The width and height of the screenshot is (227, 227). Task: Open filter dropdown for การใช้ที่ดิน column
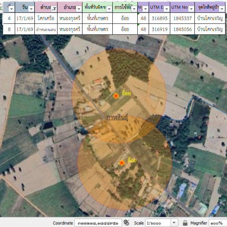click(134, 8)
